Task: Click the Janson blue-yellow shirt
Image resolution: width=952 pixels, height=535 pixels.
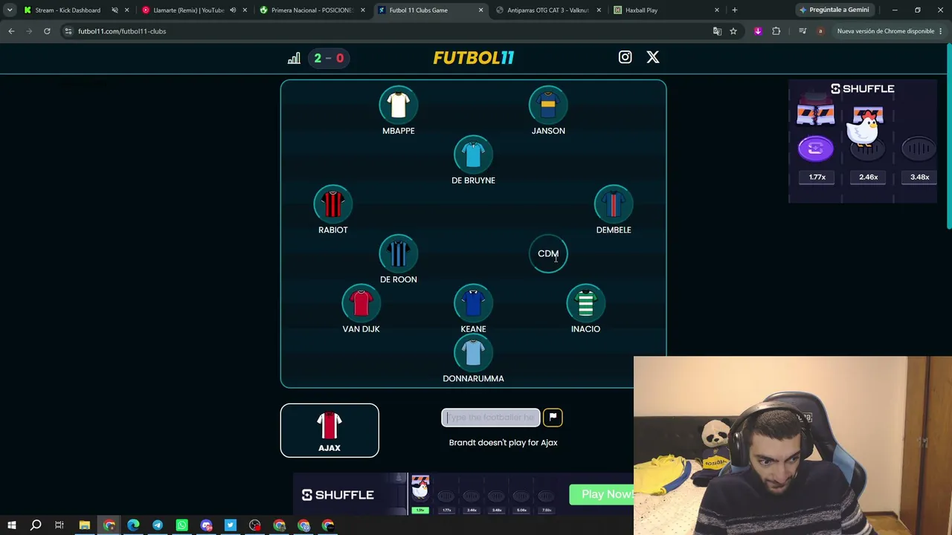Action: pyautogui.click(x=548, y=106)
